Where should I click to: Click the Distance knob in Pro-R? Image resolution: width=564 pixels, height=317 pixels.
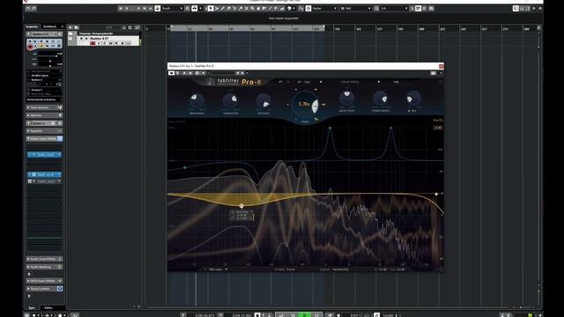click(x=263, y=101)
